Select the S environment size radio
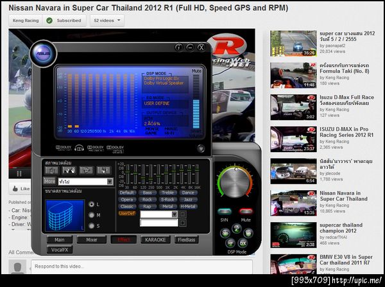The height and width of the screenshot is (287, 385). tap(92, 225)
